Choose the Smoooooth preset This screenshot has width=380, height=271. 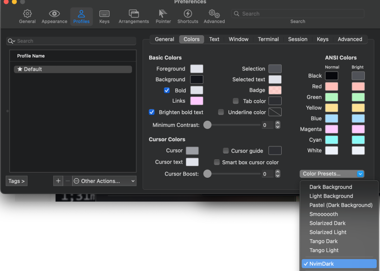pos(339,214)
